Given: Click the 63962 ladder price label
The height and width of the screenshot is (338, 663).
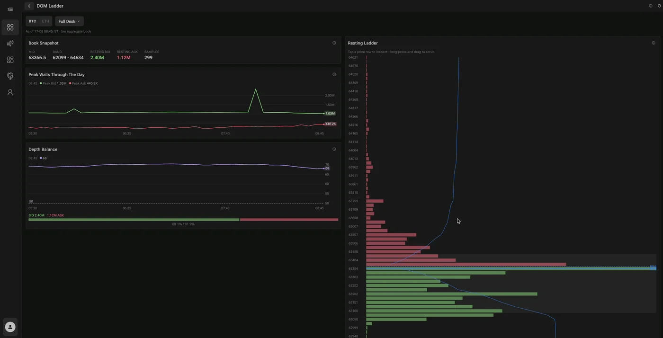Looking at the screenshot, I should coord(353,167).
